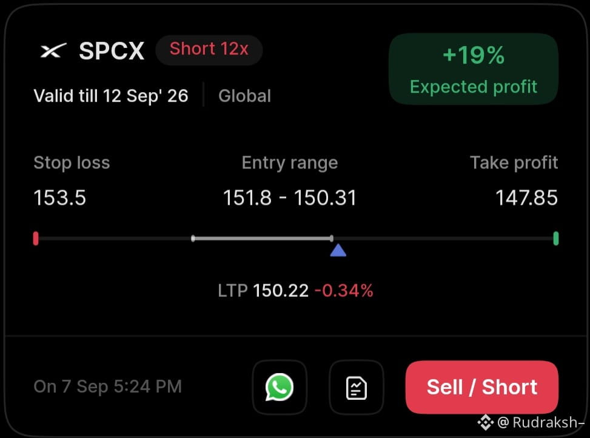Share the trade idea via WhatsApp icon
590x438 pixels.
tap(280, 387)
